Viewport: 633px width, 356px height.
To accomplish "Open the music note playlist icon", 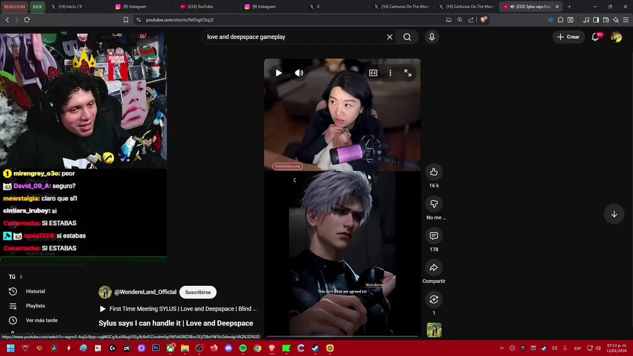I will [586, 20].
